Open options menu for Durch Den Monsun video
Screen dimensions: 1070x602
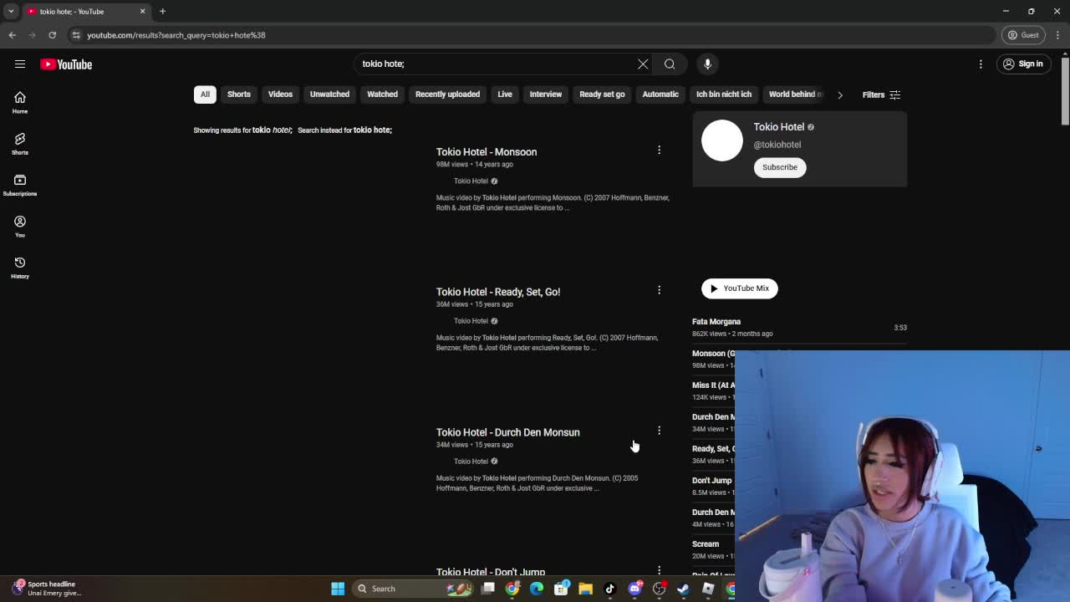659,431
